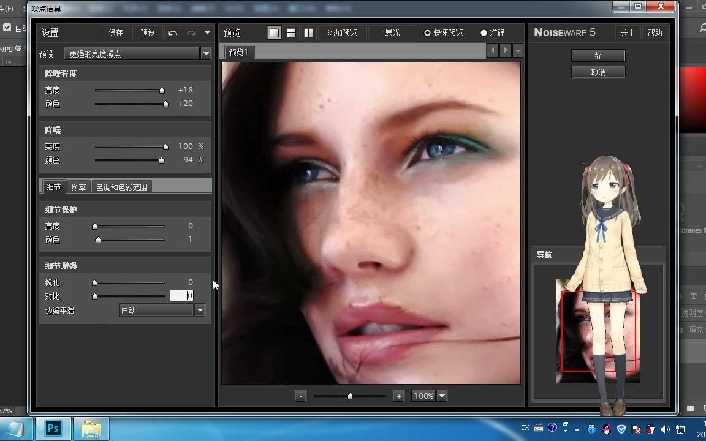This screenshot has width=706, height=441.
Task: Select single-view preview layout icon
Action: [x=275, y=33]
